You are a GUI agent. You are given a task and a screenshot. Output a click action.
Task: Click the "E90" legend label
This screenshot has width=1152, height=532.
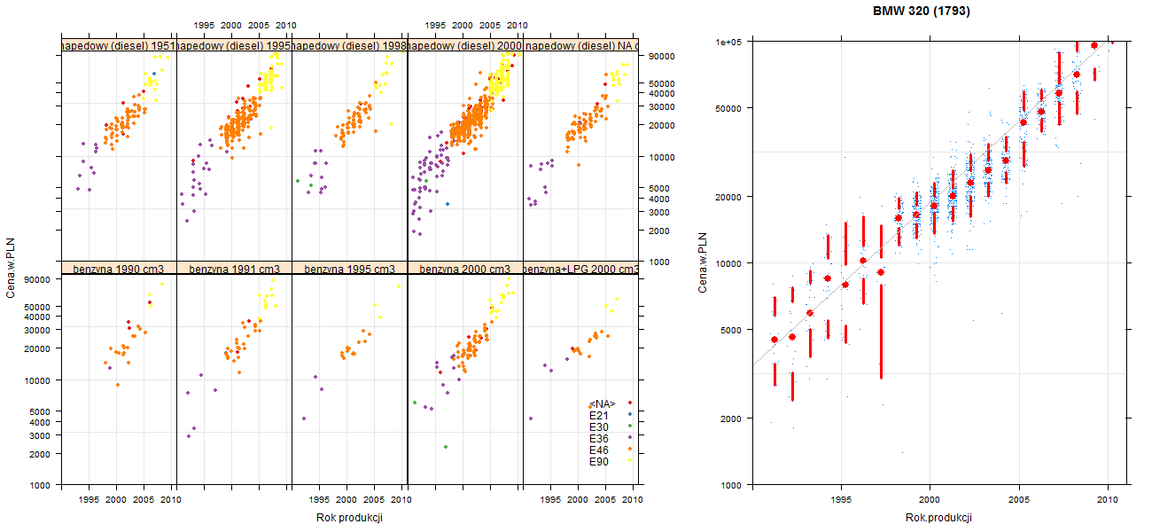[x=599, y=461]
